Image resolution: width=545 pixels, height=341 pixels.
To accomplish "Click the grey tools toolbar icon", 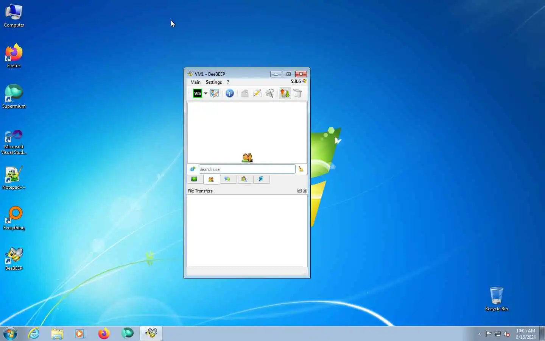I will pyautogui.click(x=270, y=93).
